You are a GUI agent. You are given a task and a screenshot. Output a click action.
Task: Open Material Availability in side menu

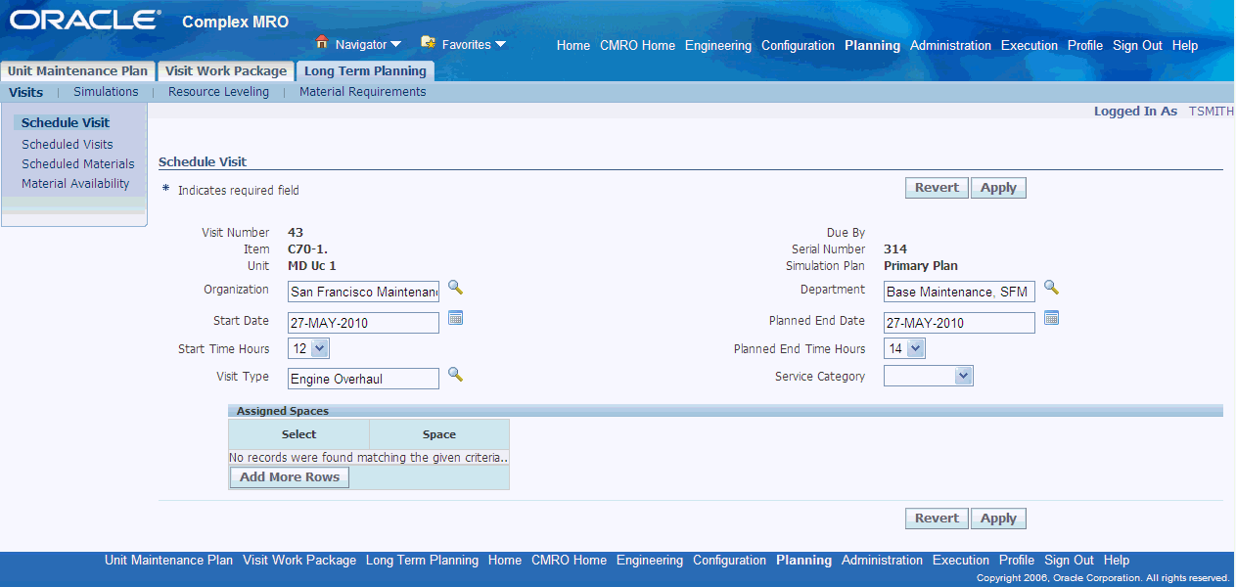coord(75,184)
